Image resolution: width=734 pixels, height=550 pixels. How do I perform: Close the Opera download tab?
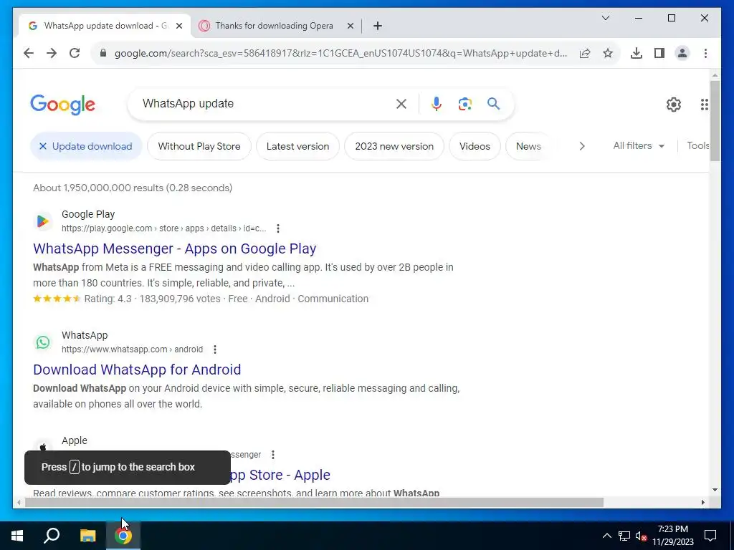pyautogui.click(x=350, y=26)
